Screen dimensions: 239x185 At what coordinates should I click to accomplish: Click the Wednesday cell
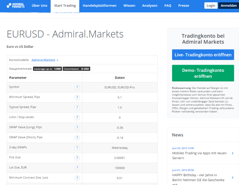(x=119, y=148)
